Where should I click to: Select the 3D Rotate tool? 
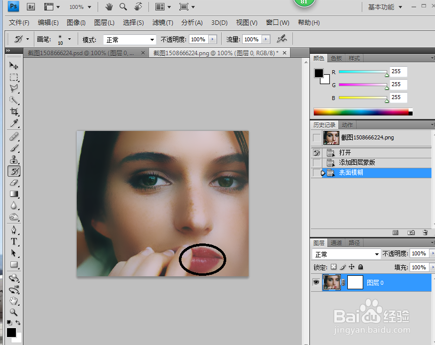[13, 278]
